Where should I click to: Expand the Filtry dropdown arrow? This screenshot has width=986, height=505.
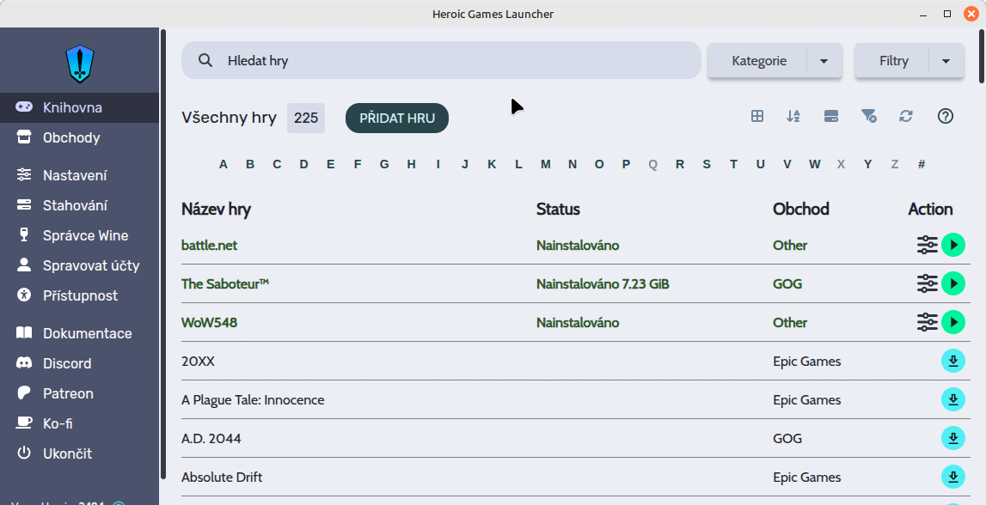946,61
